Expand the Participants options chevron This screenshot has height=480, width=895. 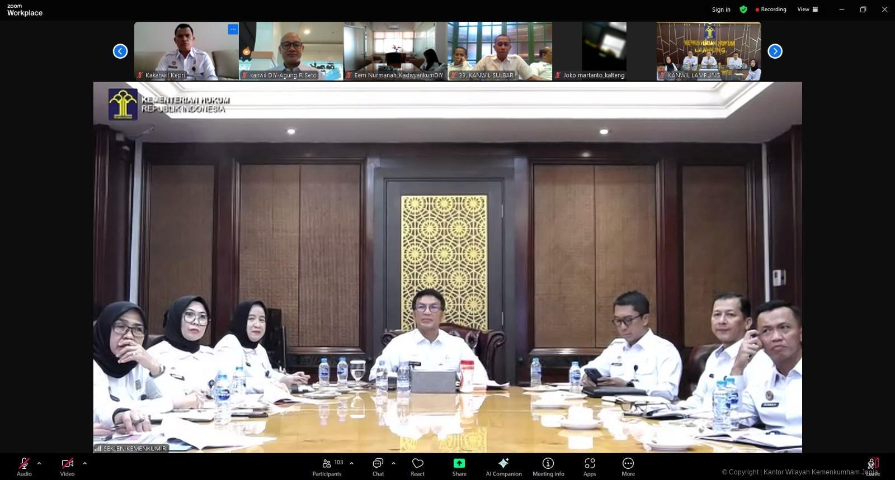[x=351, y=463]
